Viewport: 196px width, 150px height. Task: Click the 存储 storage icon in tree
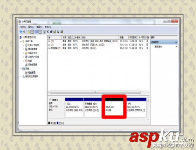(24, 69)
